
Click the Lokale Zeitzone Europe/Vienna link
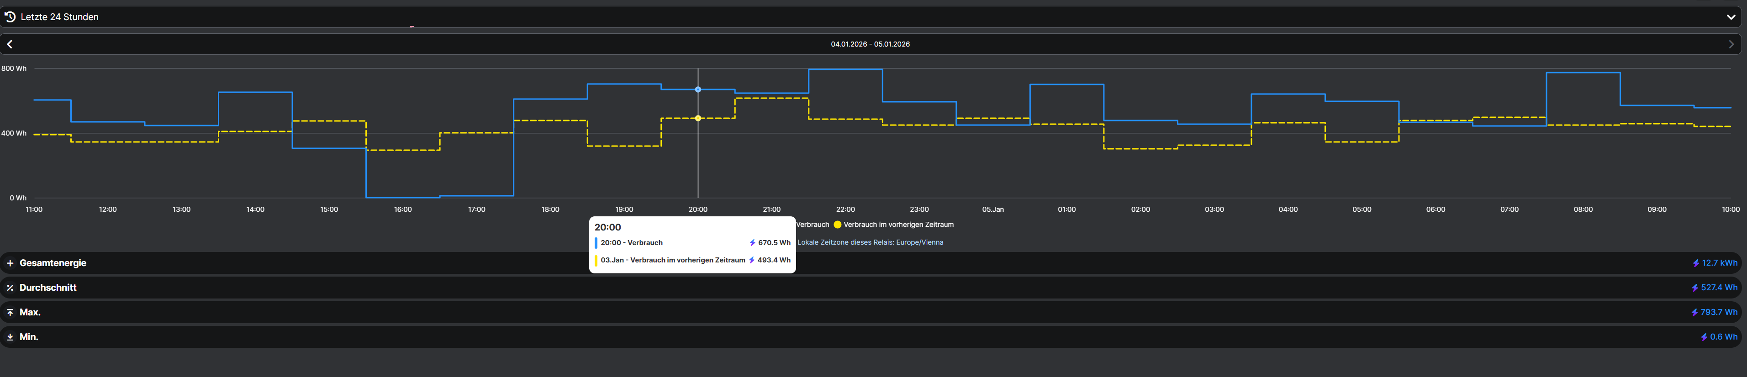[870, 242]
